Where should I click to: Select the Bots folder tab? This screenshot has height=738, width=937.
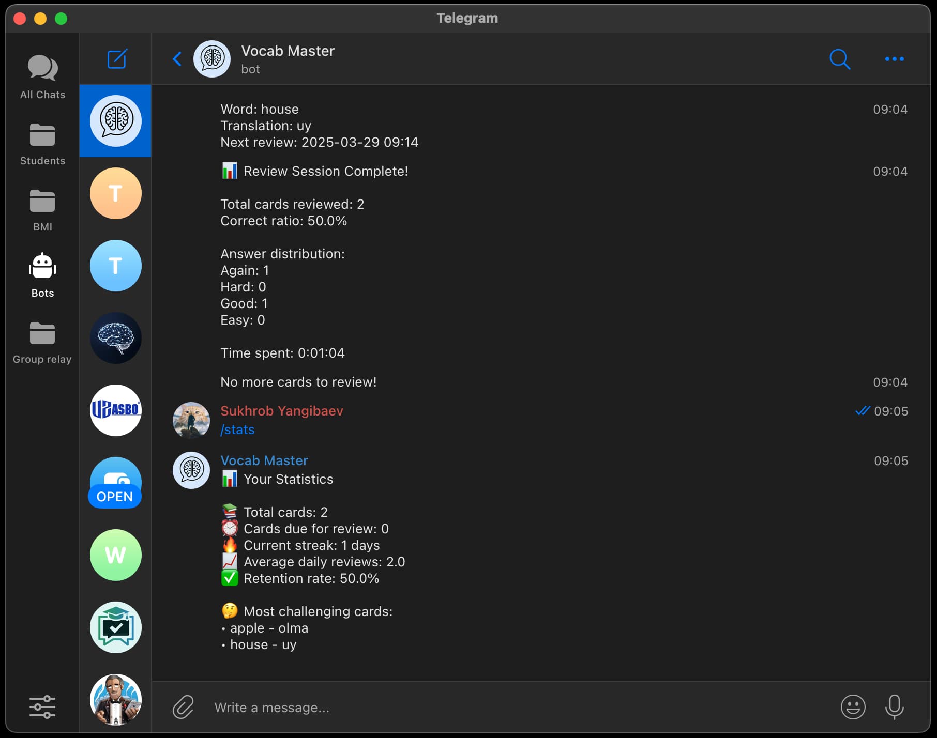(42, 276)
